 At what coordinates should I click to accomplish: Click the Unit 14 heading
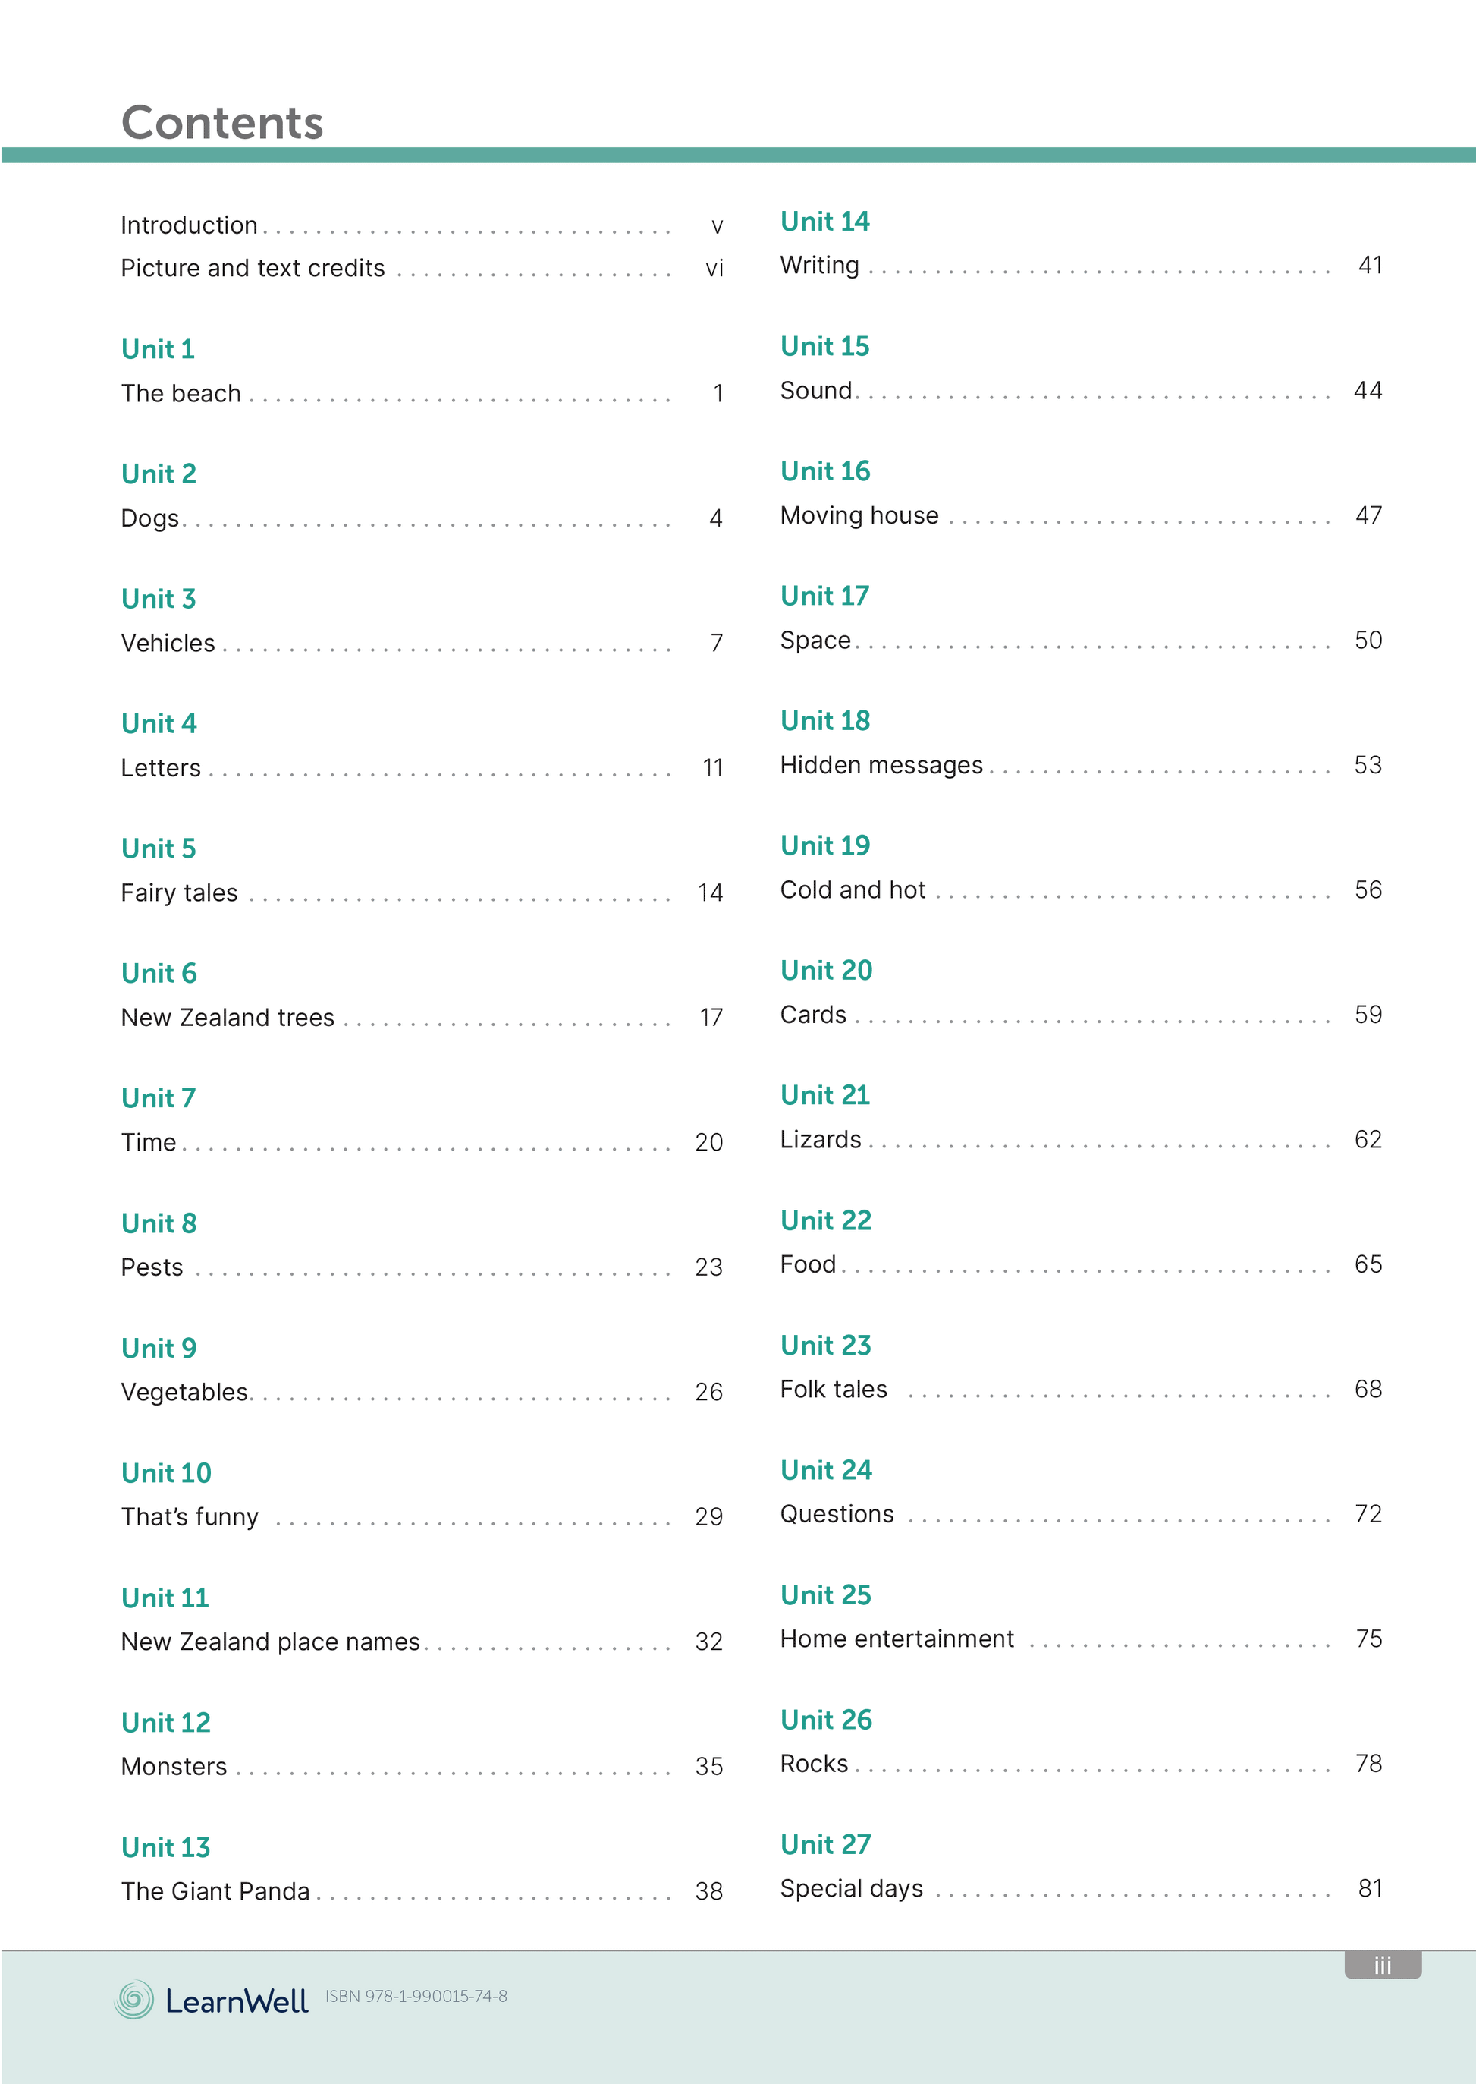(824, 222)
